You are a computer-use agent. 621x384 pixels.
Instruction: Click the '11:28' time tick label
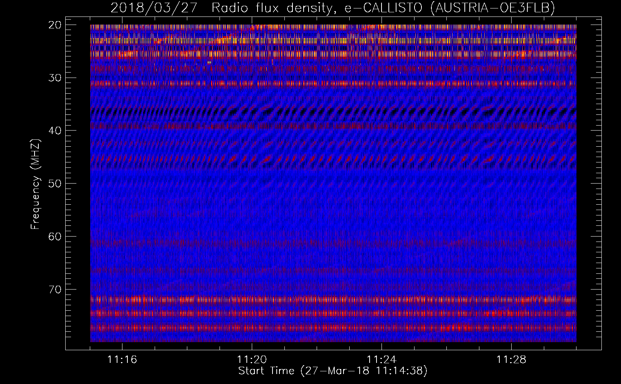click(x=511, y=360)
